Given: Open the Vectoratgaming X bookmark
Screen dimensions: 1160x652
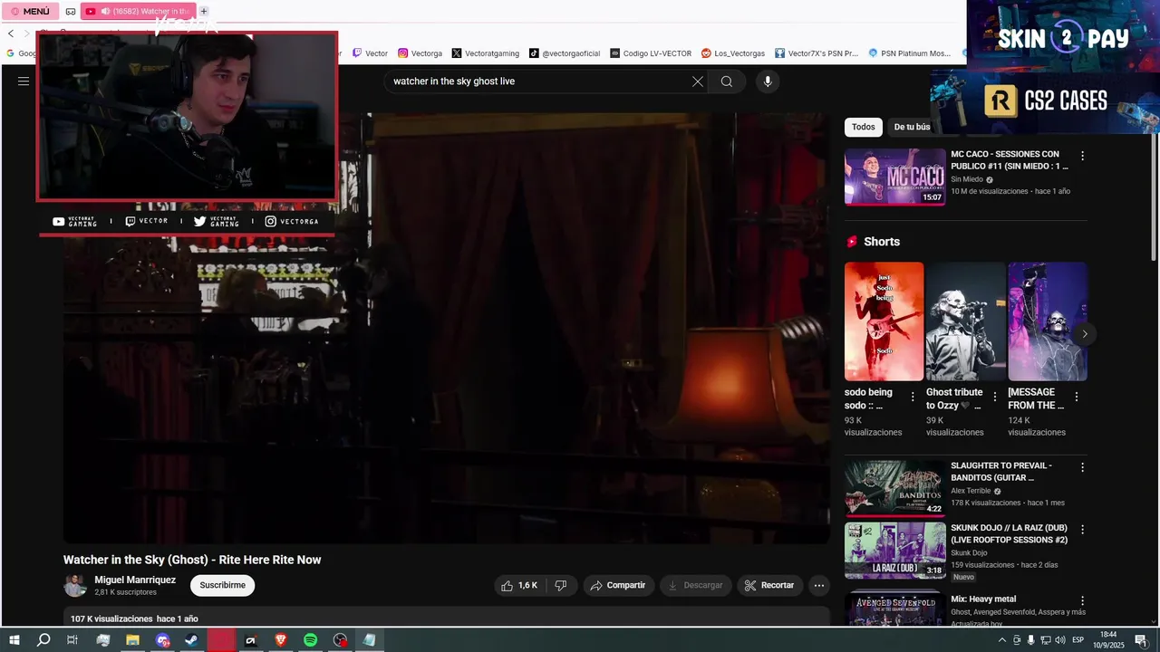Looking at the screenshot, I should coord(486,53).
